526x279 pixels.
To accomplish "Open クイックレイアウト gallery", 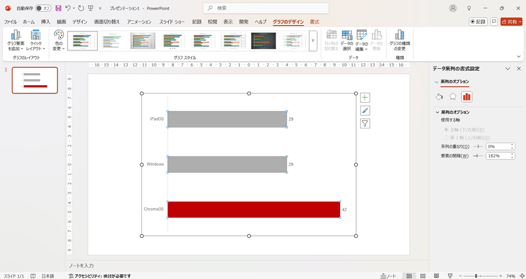I will pos(36,41).
